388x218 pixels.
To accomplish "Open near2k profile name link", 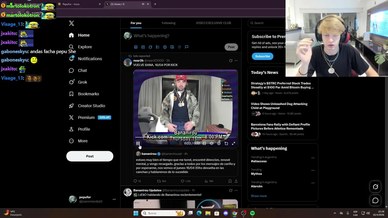I will (139, 61).
